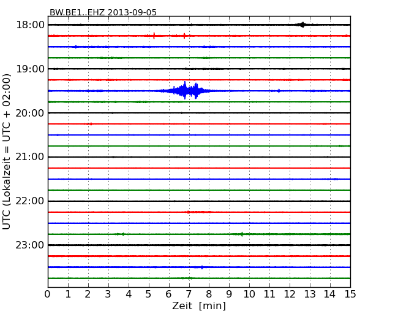Viewport: 398px width, 319px height.
Task: Click the x-axis tick label 3
Action: tap(108, 294)
